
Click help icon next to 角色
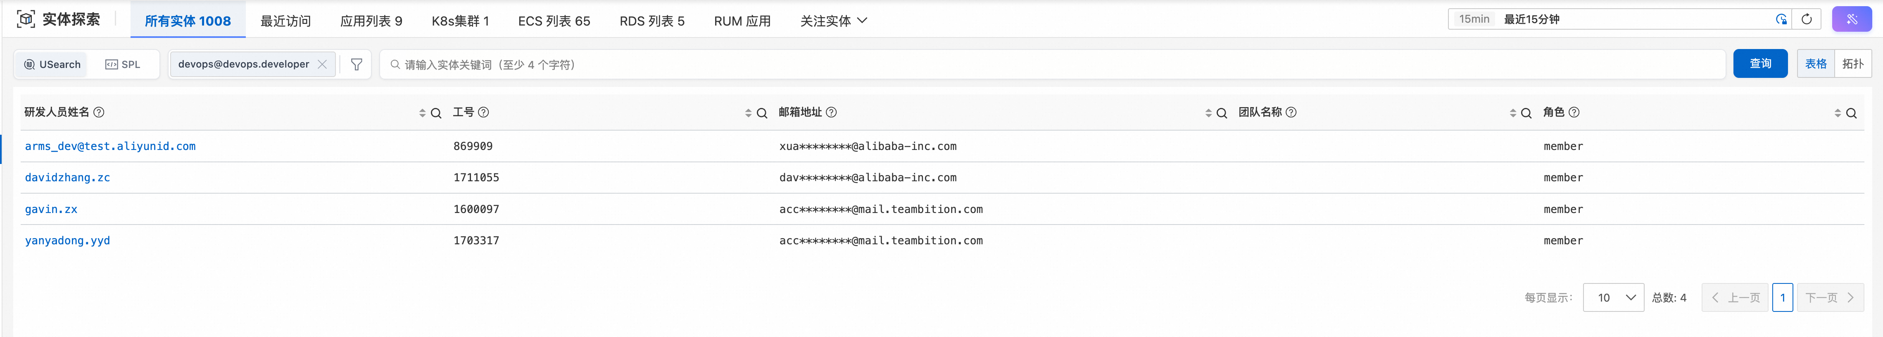coord(1574,112)
